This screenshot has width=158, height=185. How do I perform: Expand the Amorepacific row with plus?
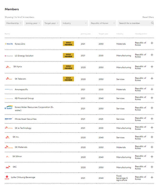152,89
